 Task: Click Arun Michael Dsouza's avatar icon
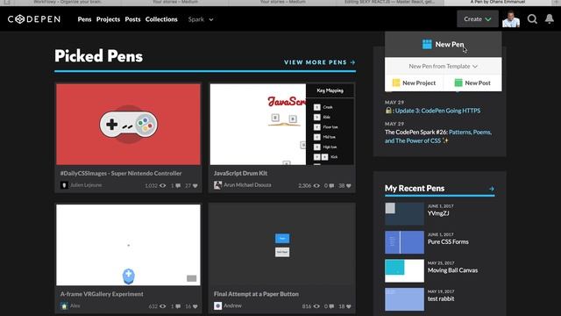[x=217, y=185]
